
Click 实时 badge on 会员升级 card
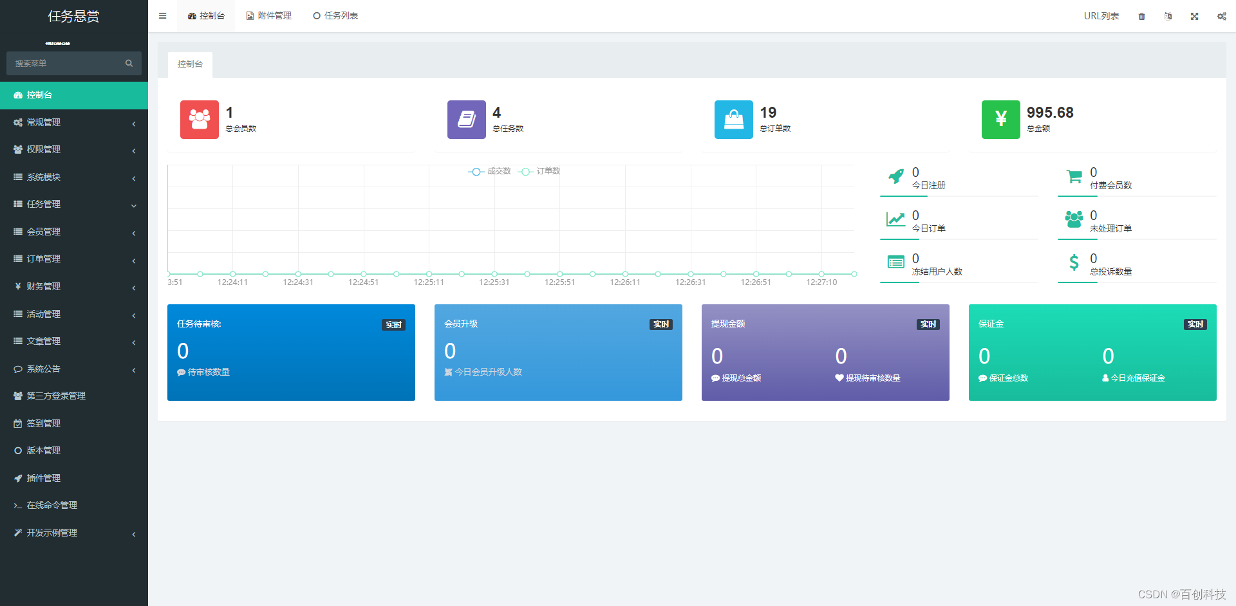(x=661, y=325)
